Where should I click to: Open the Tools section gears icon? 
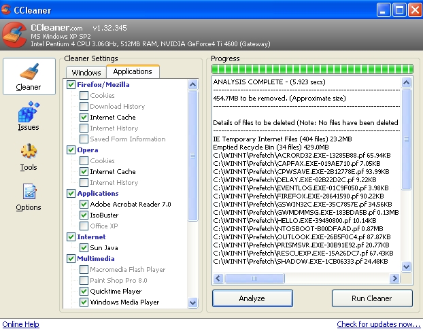click(x=29, y=152)
